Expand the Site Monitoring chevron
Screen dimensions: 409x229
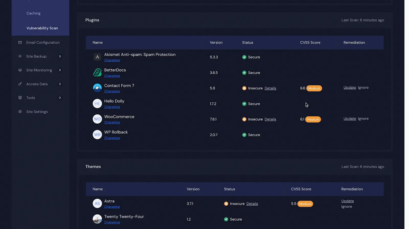coord(60,70)
